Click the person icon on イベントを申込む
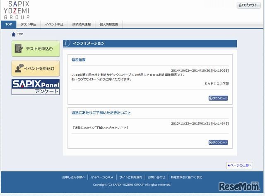 [19, 68]
